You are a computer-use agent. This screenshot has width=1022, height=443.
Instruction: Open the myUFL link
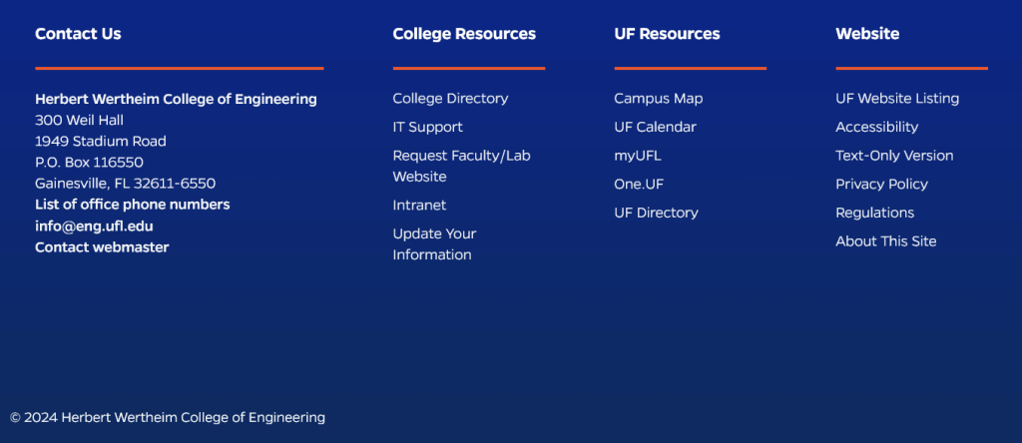tap(638, 156)
